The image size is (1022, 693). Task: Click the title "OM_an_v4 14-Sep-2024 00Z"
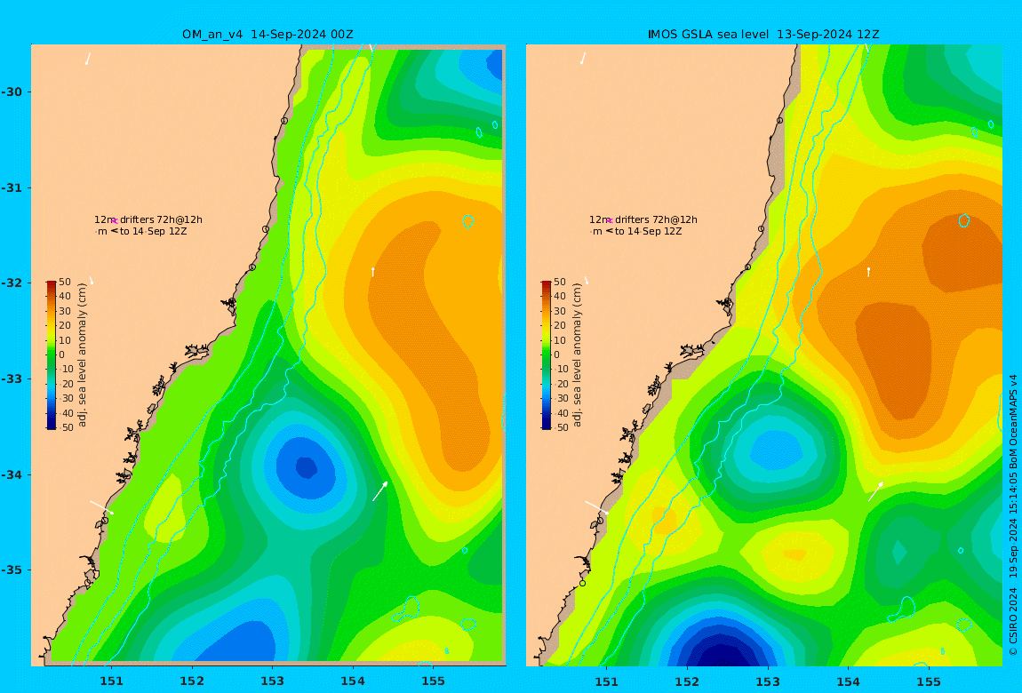267,35
